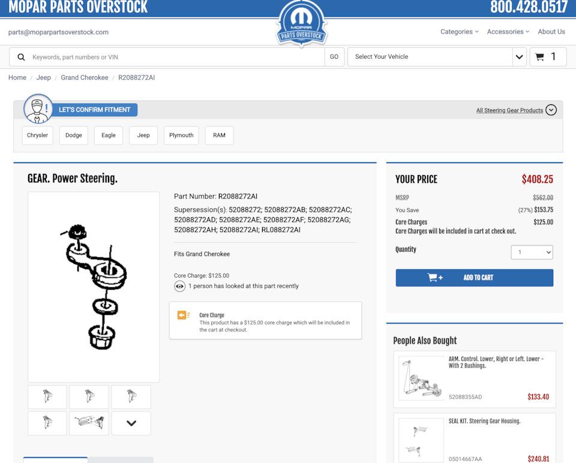
Task: Click the Mopar Parts Overstock logo badge
Action: coord(301,24)
